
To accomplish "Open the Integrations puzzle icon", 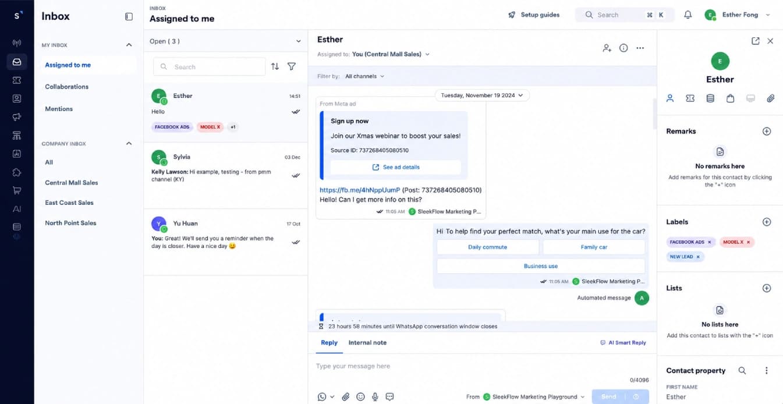I will pyautogui.click(x=17, y=172).
